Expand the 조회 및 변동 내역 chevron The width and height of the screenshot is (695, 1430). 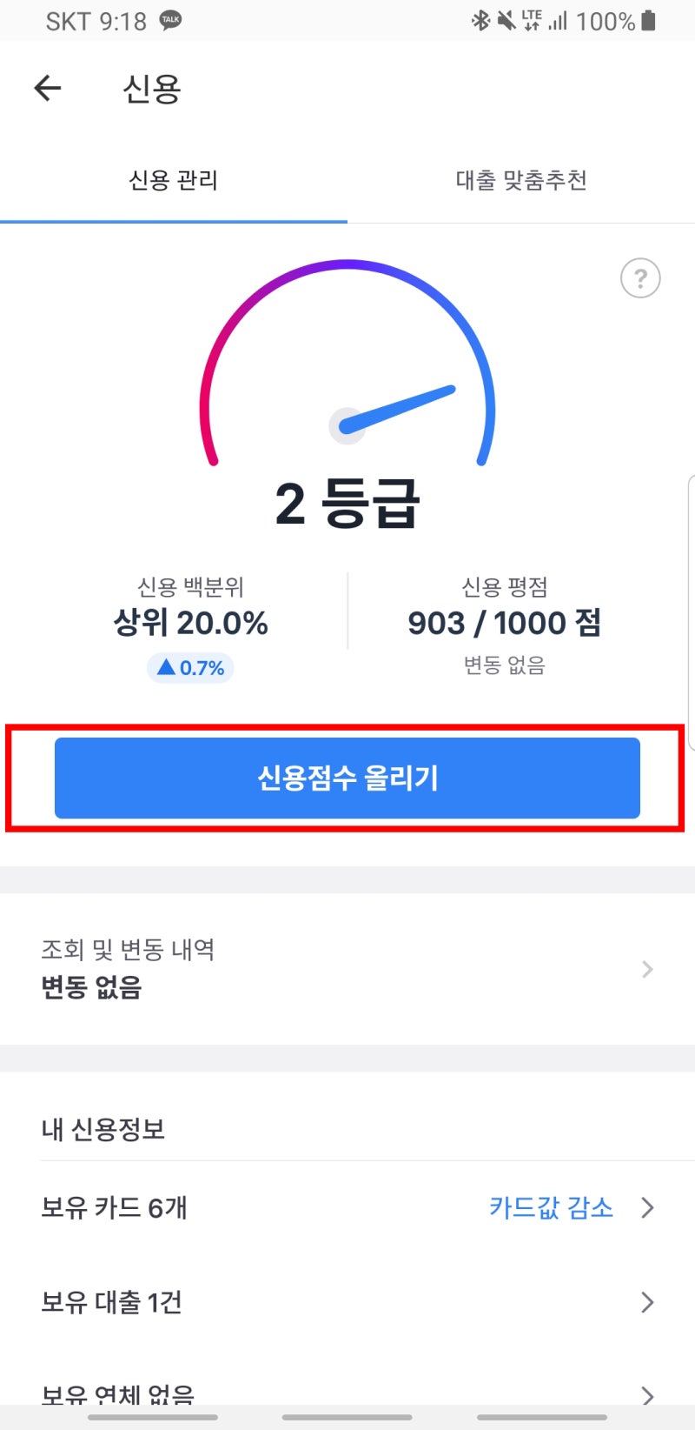click(647, 969)
